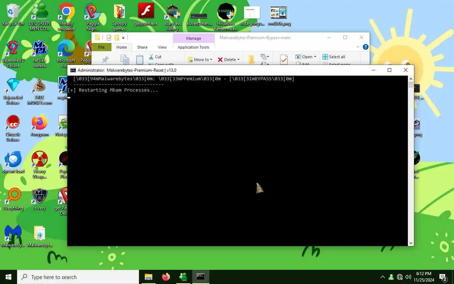Open the Malwarebyt... zipped folder icon
454x284 pixels.
click(x=40, y=236)
